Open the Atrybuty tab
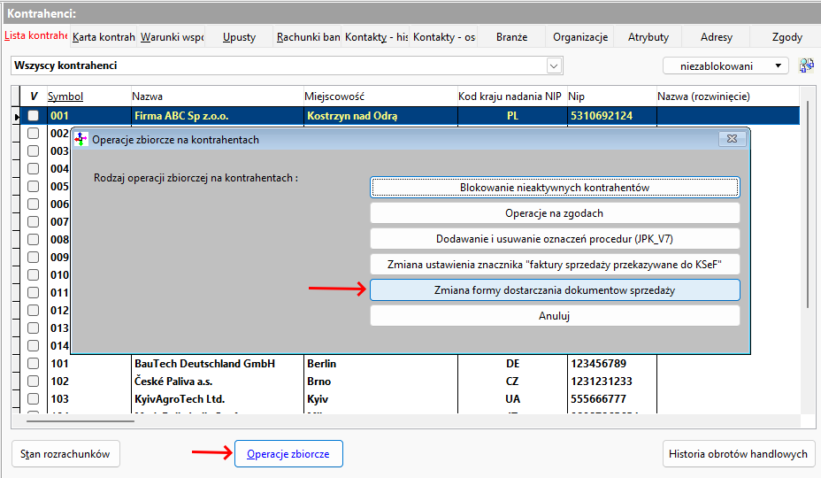Screen dimensions: 821x478 [648, 37]
